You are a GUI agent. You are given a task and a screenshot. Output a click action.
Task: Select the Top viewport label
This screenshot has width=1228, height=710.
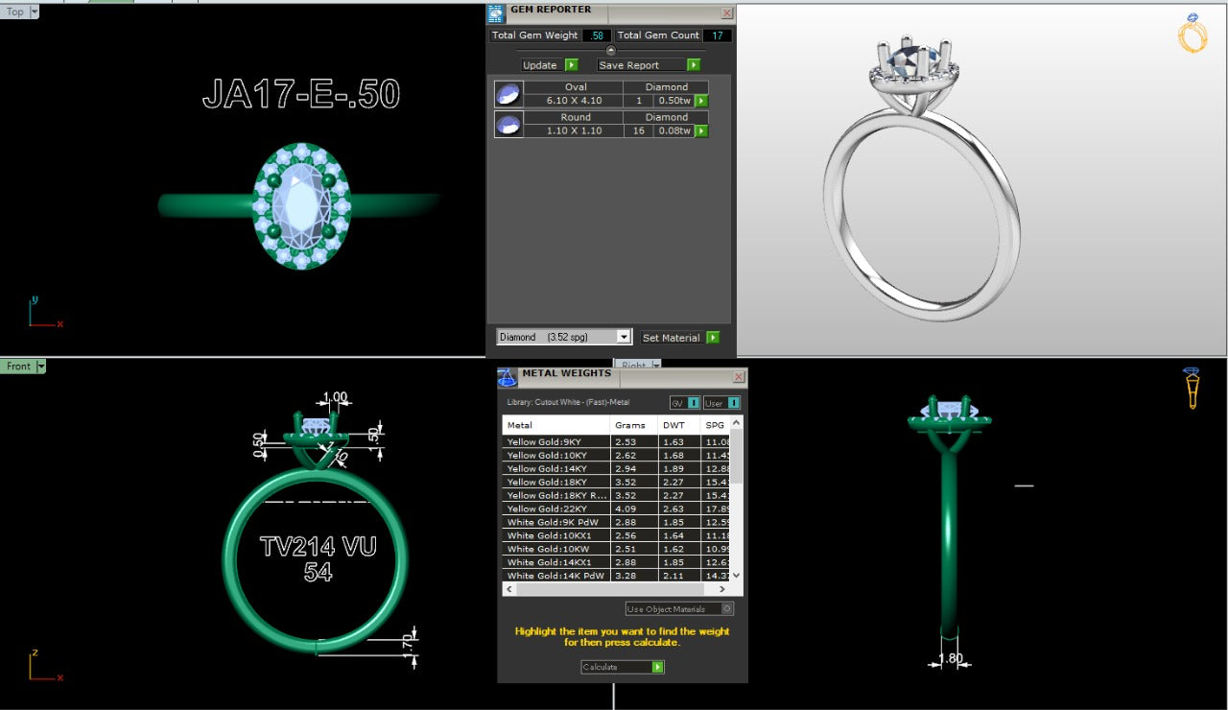point(15,12)
